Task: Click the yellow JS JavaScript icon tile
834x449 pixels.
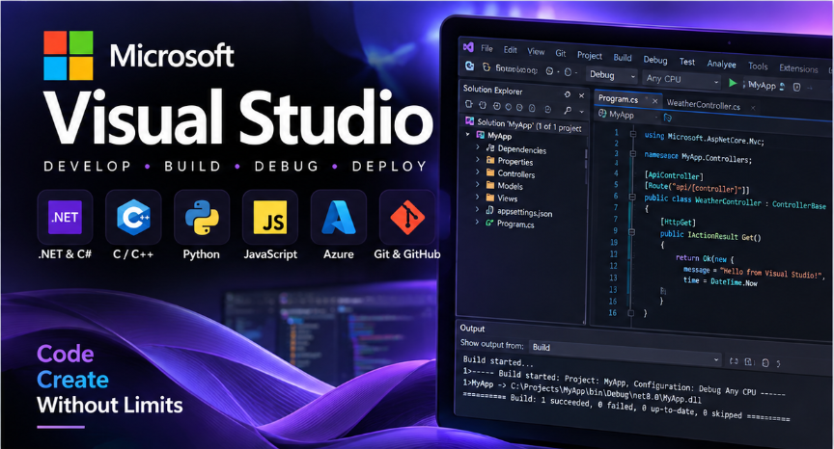Action: [270, 217]
